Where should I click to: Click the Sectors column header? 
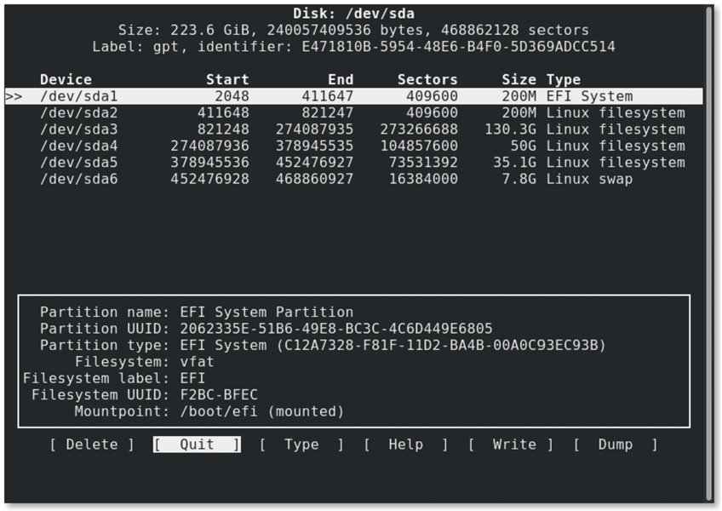pyautogui.click(x=427, y=79)
